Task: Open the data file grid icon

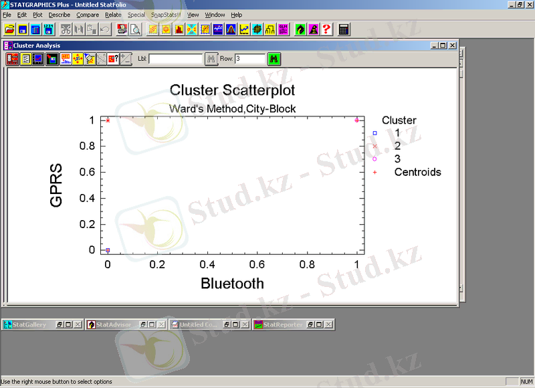Action: click(x=35, y=29)
